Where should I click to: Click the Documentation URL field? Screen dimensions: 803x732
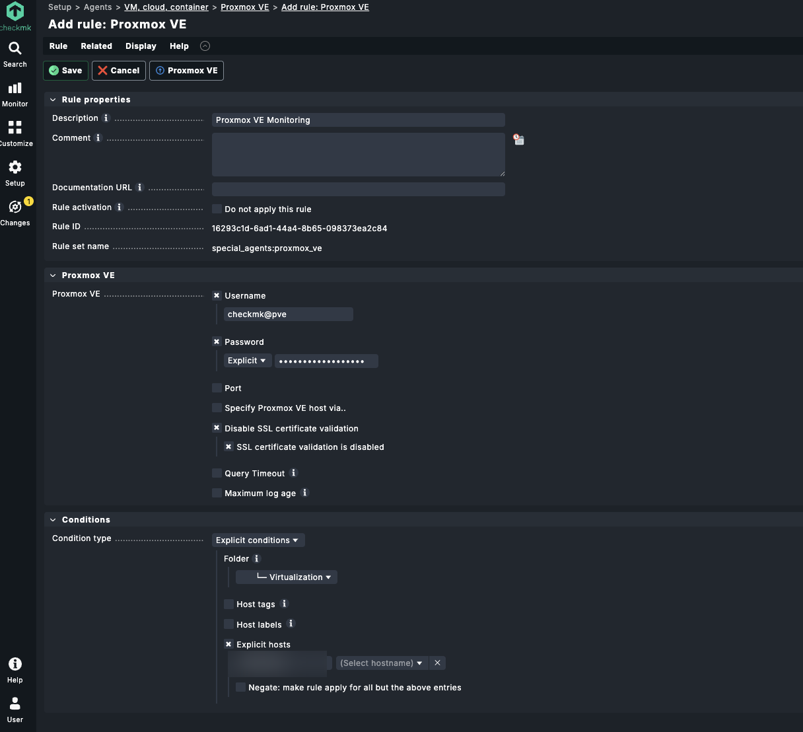click(x=359, y=189)
